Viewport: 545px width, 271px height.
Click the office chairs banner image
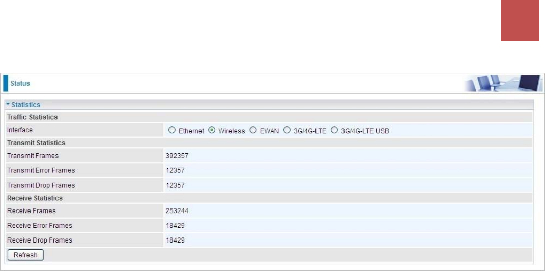[x=503, y=83]
